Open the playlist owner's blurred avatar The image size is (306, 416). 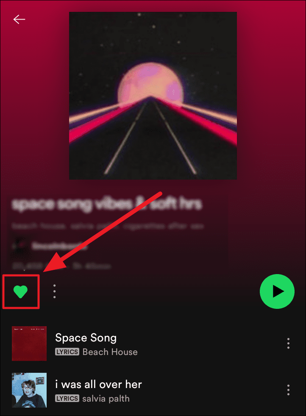pos(19,247)
